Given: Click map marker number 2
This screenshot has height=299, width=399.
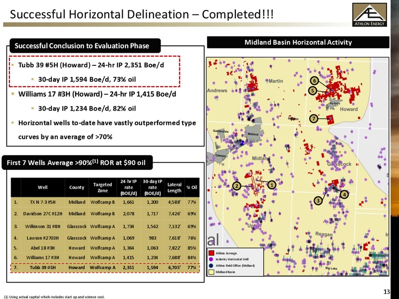Looking at the screenshot, I should pos(236,186).
